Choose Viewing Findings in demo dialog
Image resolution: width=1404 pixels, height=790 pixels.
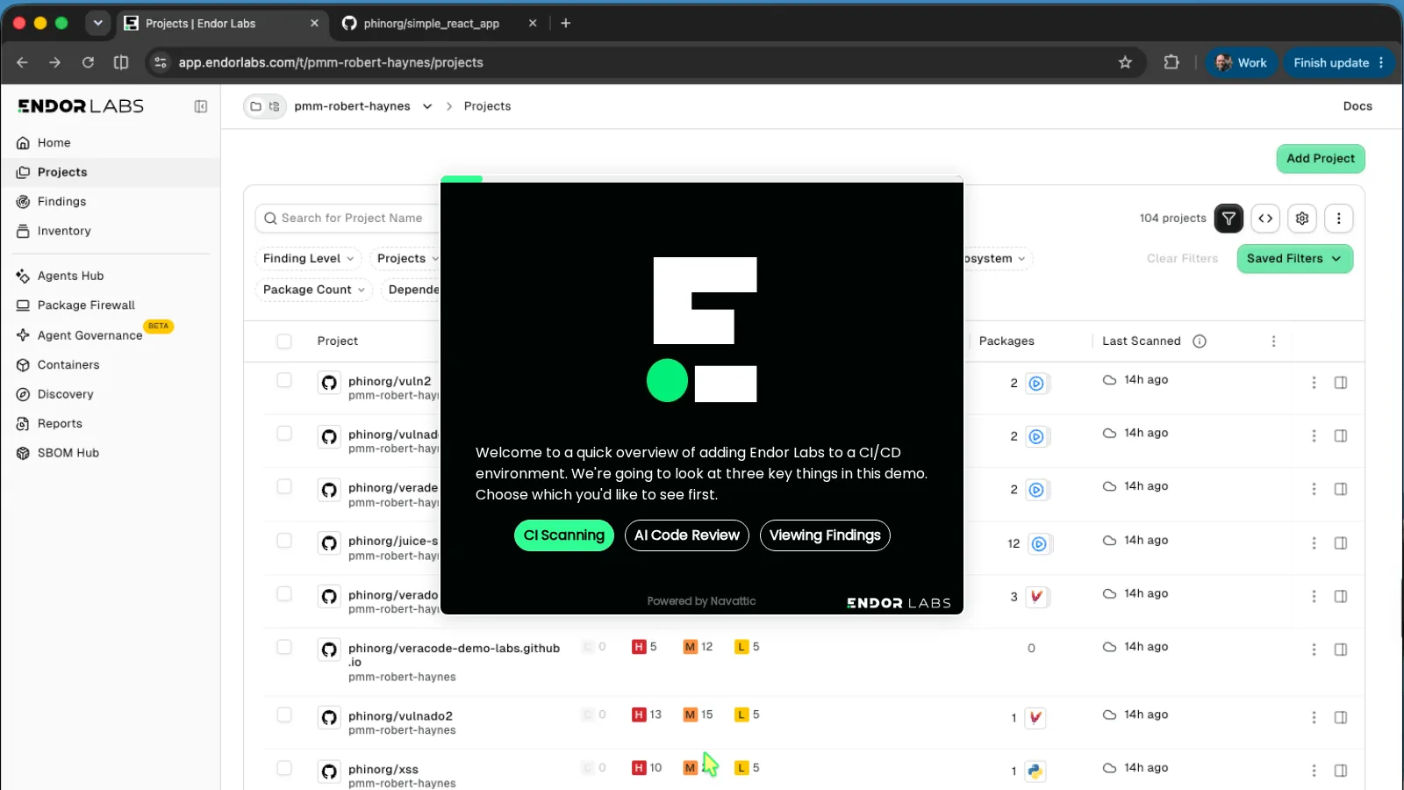point(825,535)
